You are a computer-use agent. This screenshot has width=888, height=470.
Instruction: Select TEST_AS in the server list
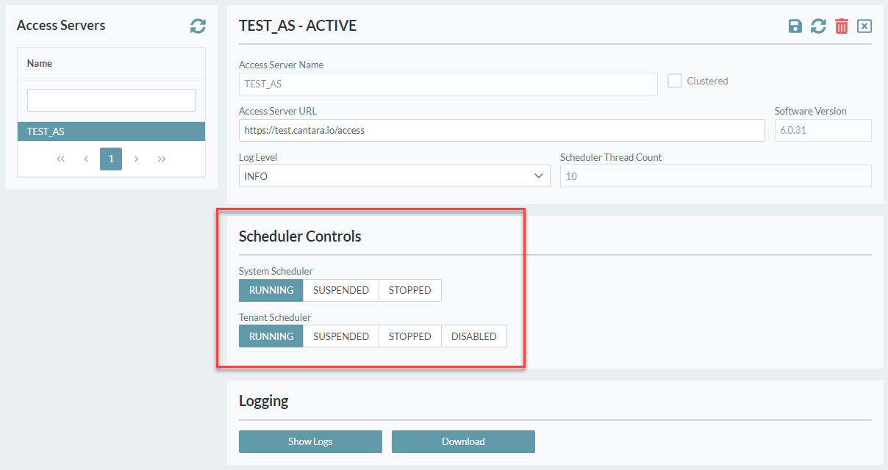pos(111,131)
